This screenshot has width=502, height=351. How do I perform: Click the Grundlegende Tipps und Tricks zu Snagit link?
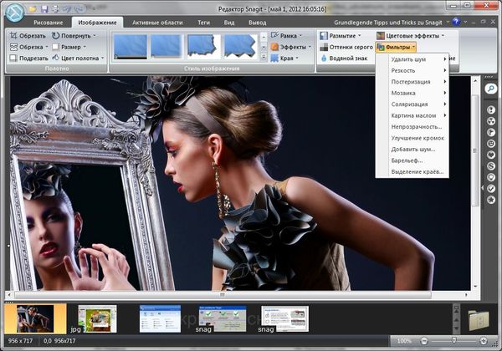(x=389, y=22)
